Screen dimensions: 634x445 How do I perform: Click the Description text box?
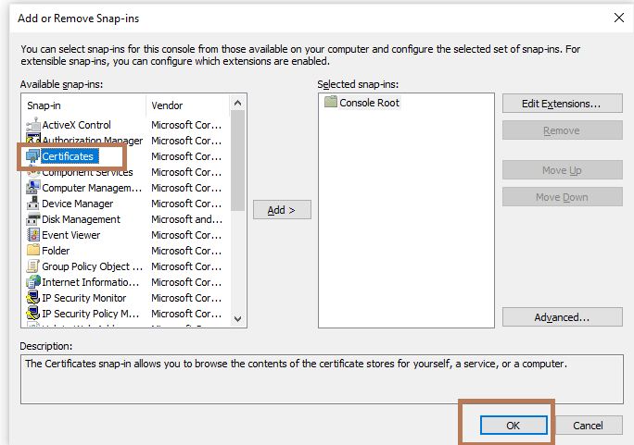tap(322, 379)
